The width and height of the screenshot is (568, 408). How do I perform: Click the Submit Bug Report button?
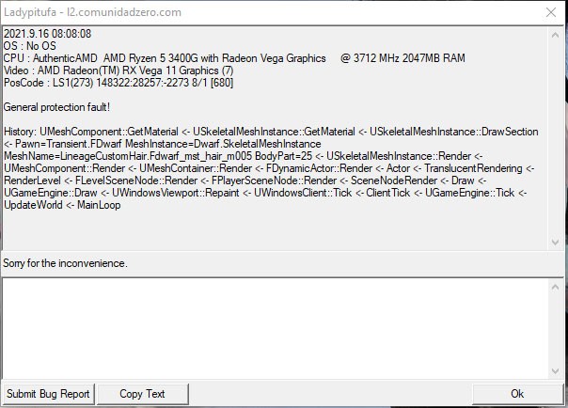click(48, 394)
